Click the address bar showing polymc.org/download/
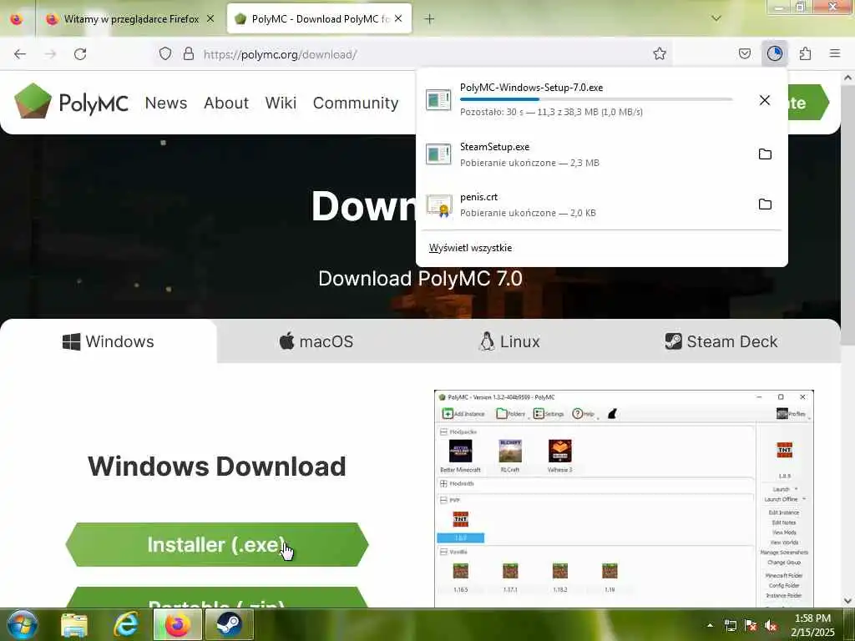This screenshot has width=855, height=641. pos(414,54)
